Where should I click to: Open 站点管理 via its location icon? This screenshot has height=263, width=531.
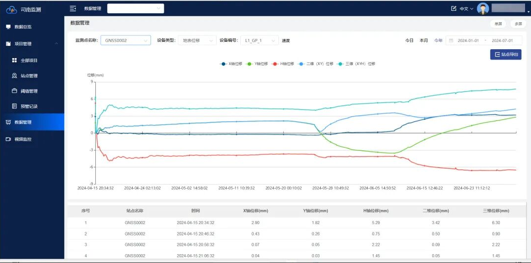tap(15, 76)
